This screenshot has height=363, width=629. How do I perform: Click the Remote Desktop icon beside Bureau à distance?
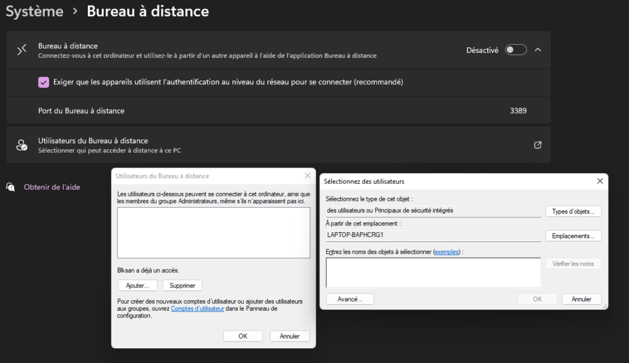pyautogui.click(x=22, y=50)
